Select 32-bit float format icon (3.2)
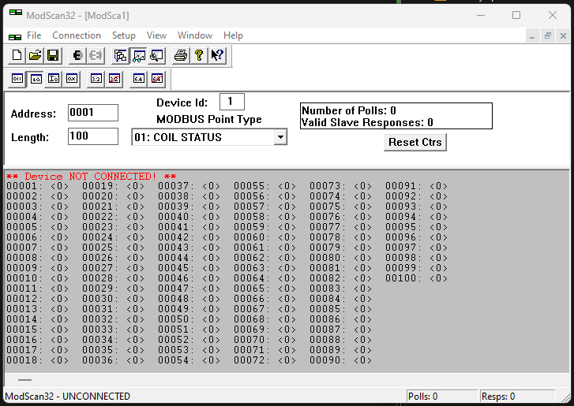 [96, 79]
